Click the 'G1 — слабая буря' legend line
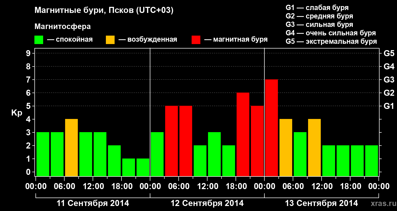This screenshot has height=211, width=397. 317,7
